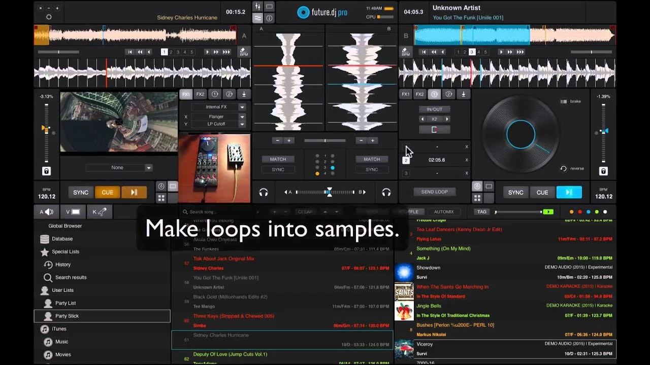The height and width of the screenshot is (365, 650).
Task: Jump to track start on deck A
Action: (x=130, y=52)
